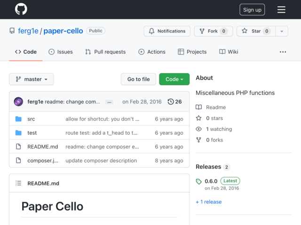Open README.md in the file list
Screen dimensions: 301x225
tap(43, 147)
